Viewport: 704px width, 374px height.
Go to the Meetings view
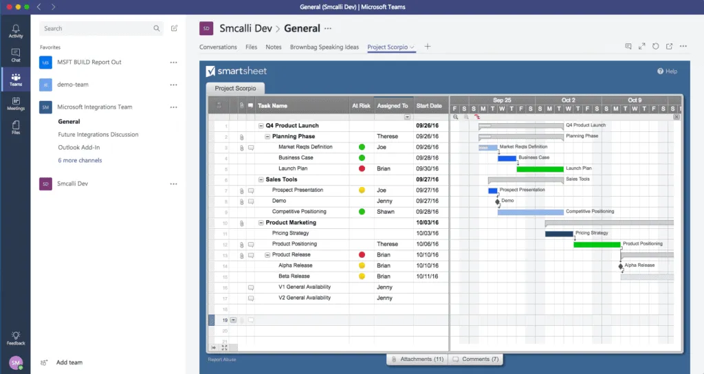tap(15, 103)
